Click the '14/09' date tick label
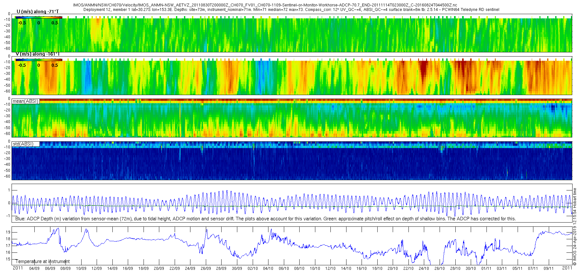The height and width of the screenshot is (273, 578). 112,268
